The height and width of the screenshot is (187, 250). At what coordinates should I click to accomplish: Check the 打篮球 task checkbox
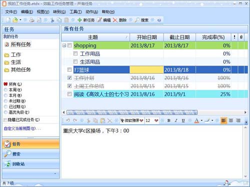69,69
